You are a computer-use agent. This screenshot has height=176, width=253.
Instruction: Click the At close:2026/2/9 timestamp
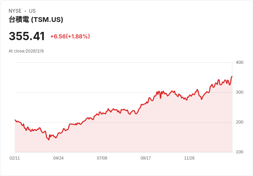[26, 51]
